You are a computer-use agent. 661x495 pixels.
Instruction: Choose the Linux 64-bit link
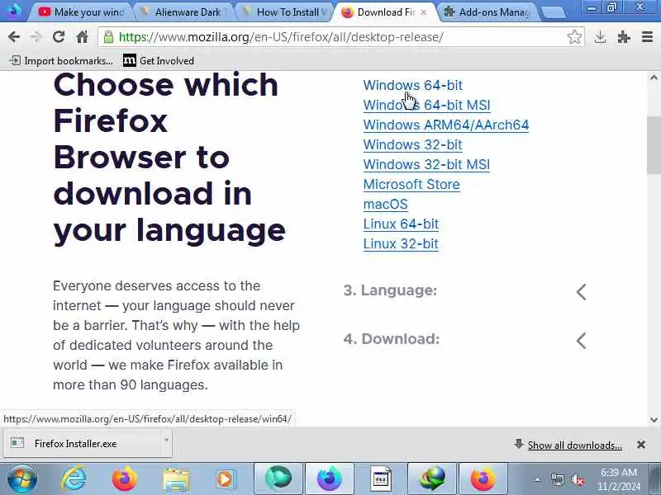401,224
